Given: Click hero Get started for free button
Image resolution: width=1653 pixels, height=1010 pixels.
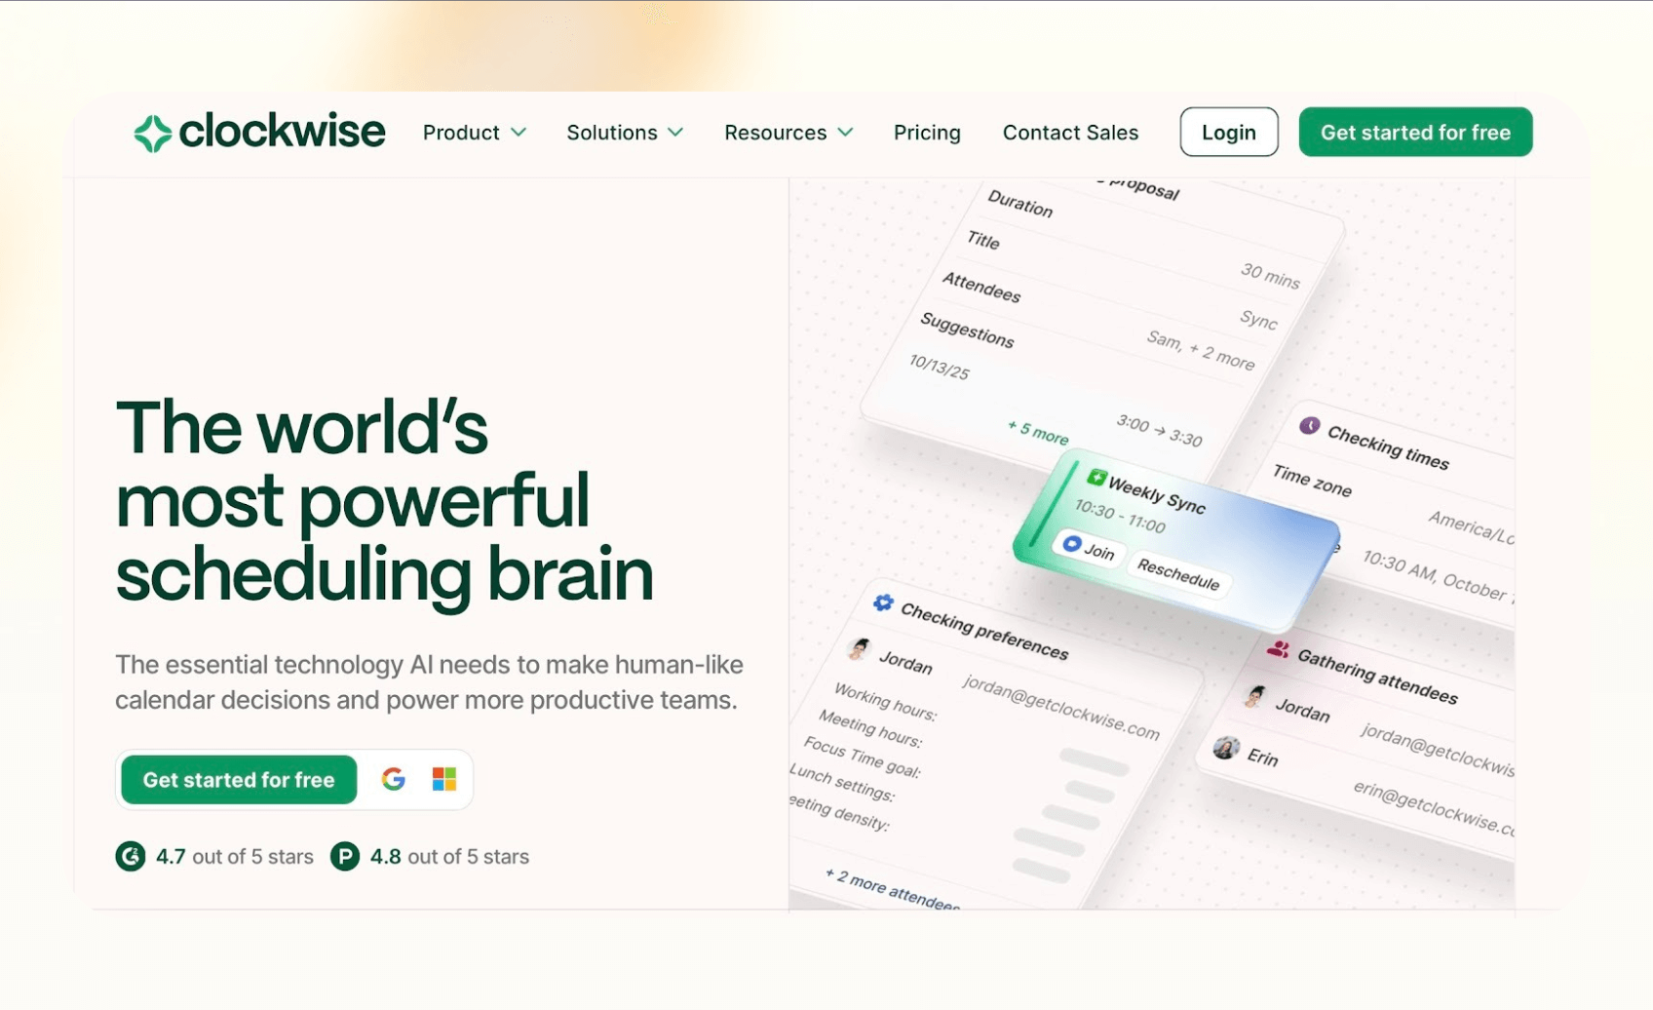Looking at the screenshot, I should tap(239, 780).
